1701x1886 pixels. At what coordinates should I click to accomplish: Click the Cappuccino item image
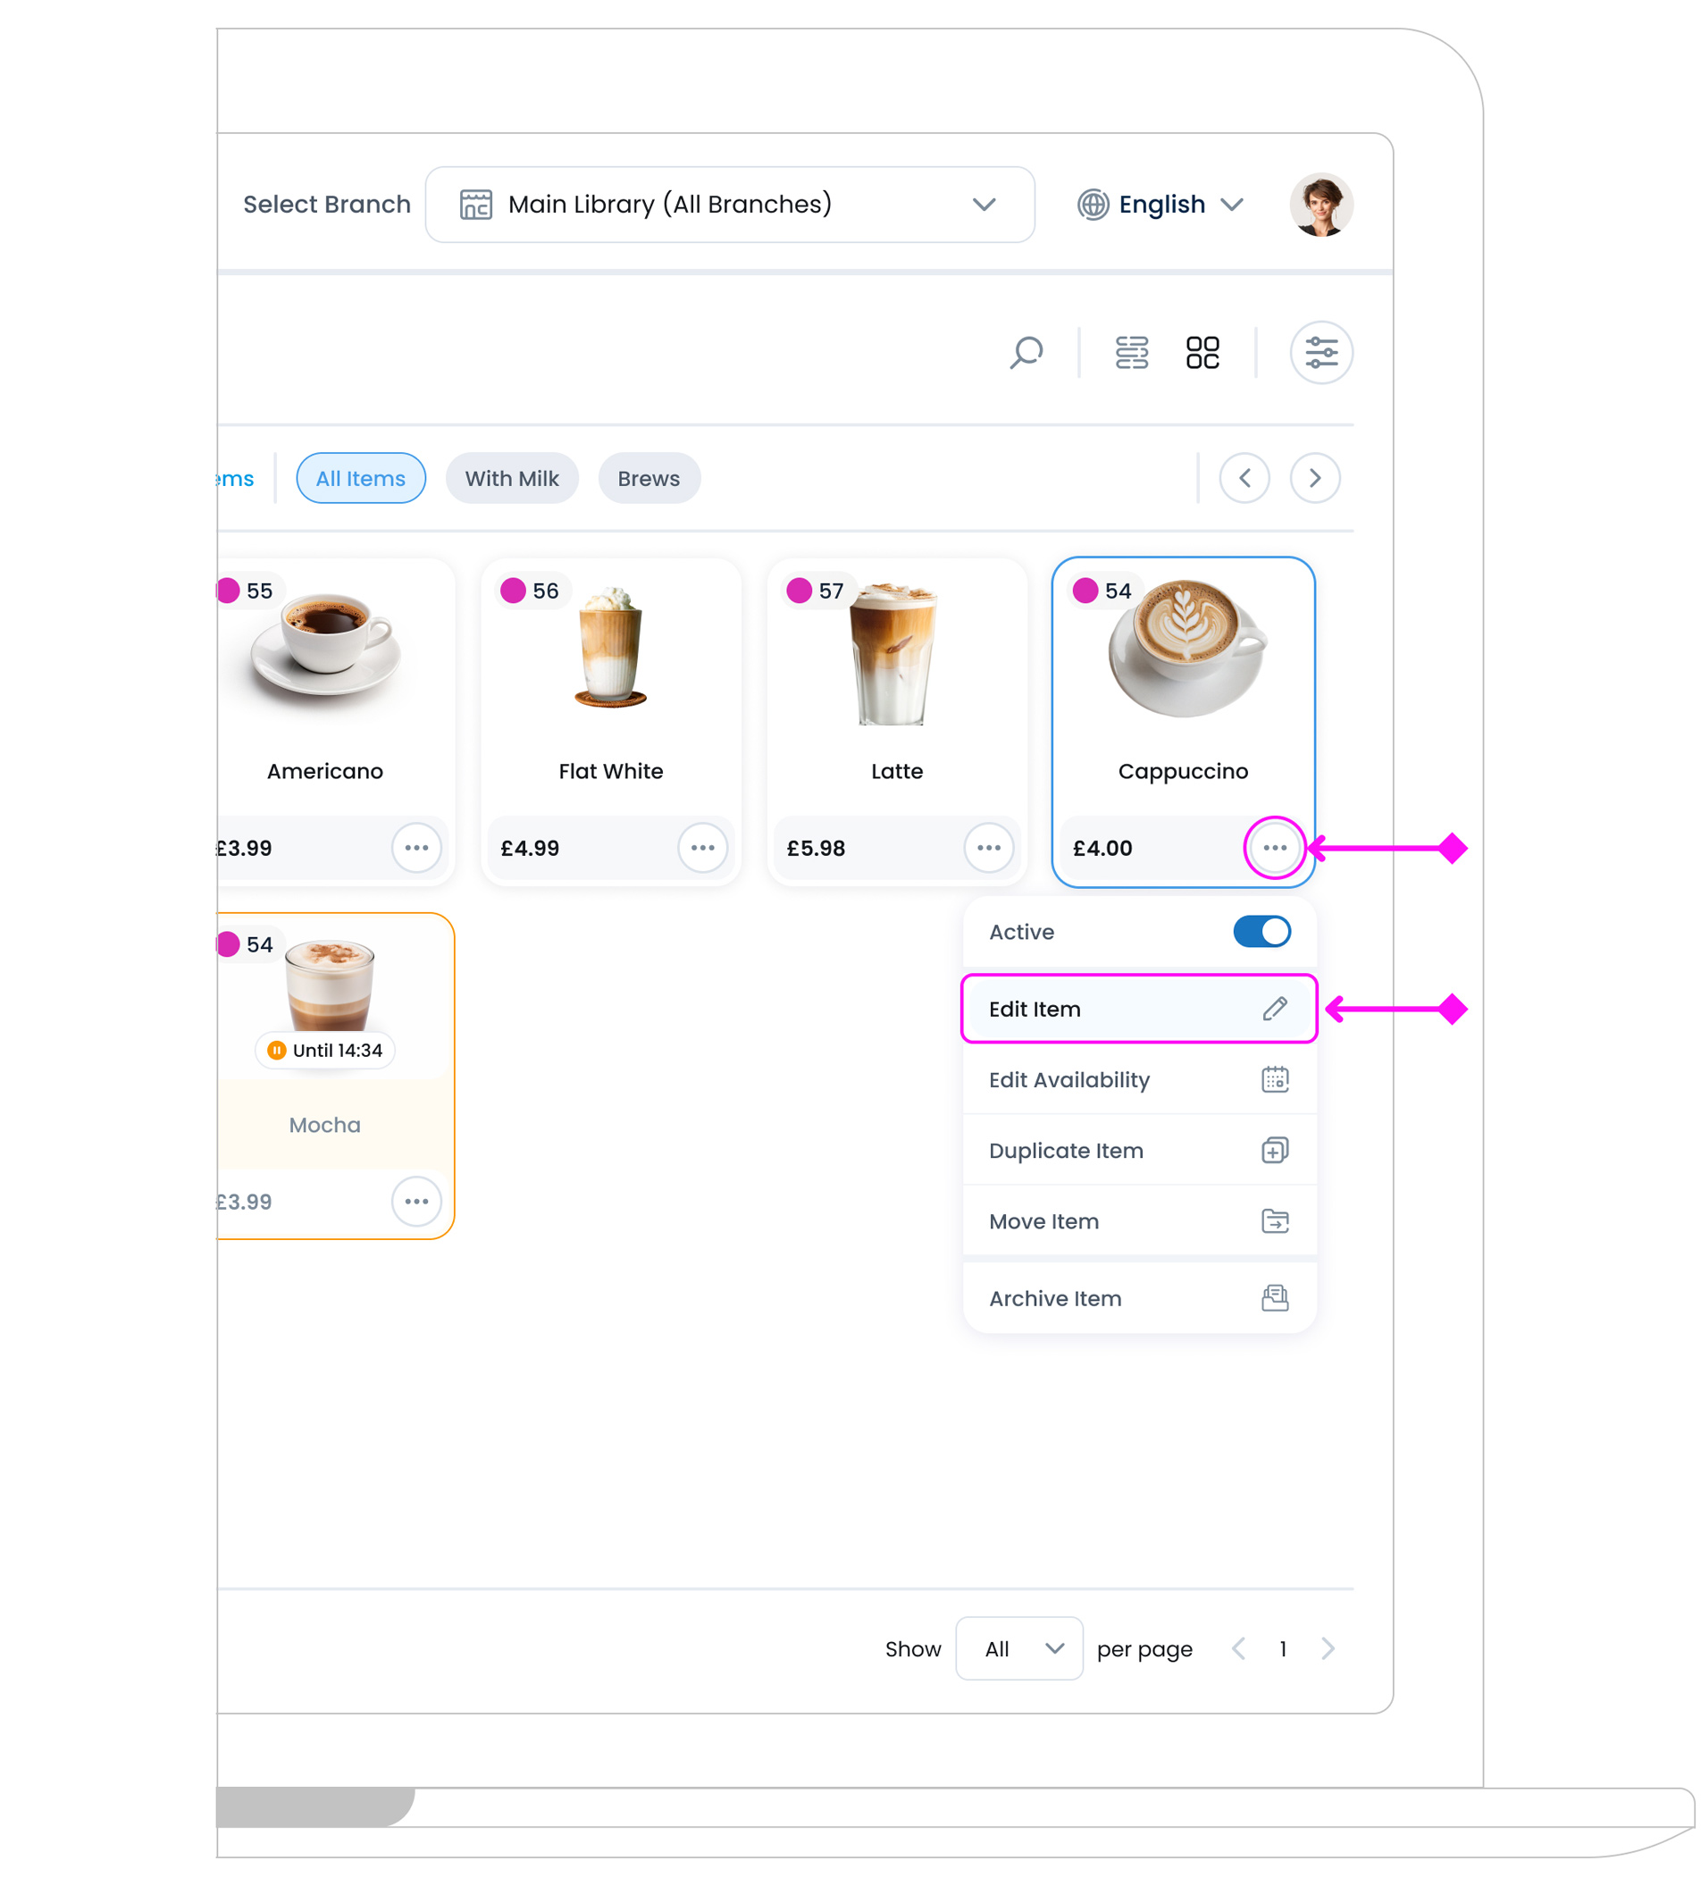tap(1183, 649)
